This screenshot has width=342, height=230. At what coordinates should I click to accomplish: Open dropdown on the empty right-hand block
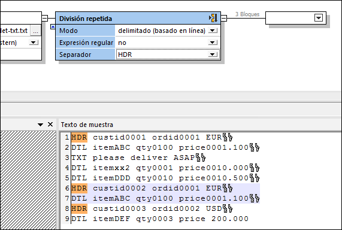[319, 18]
